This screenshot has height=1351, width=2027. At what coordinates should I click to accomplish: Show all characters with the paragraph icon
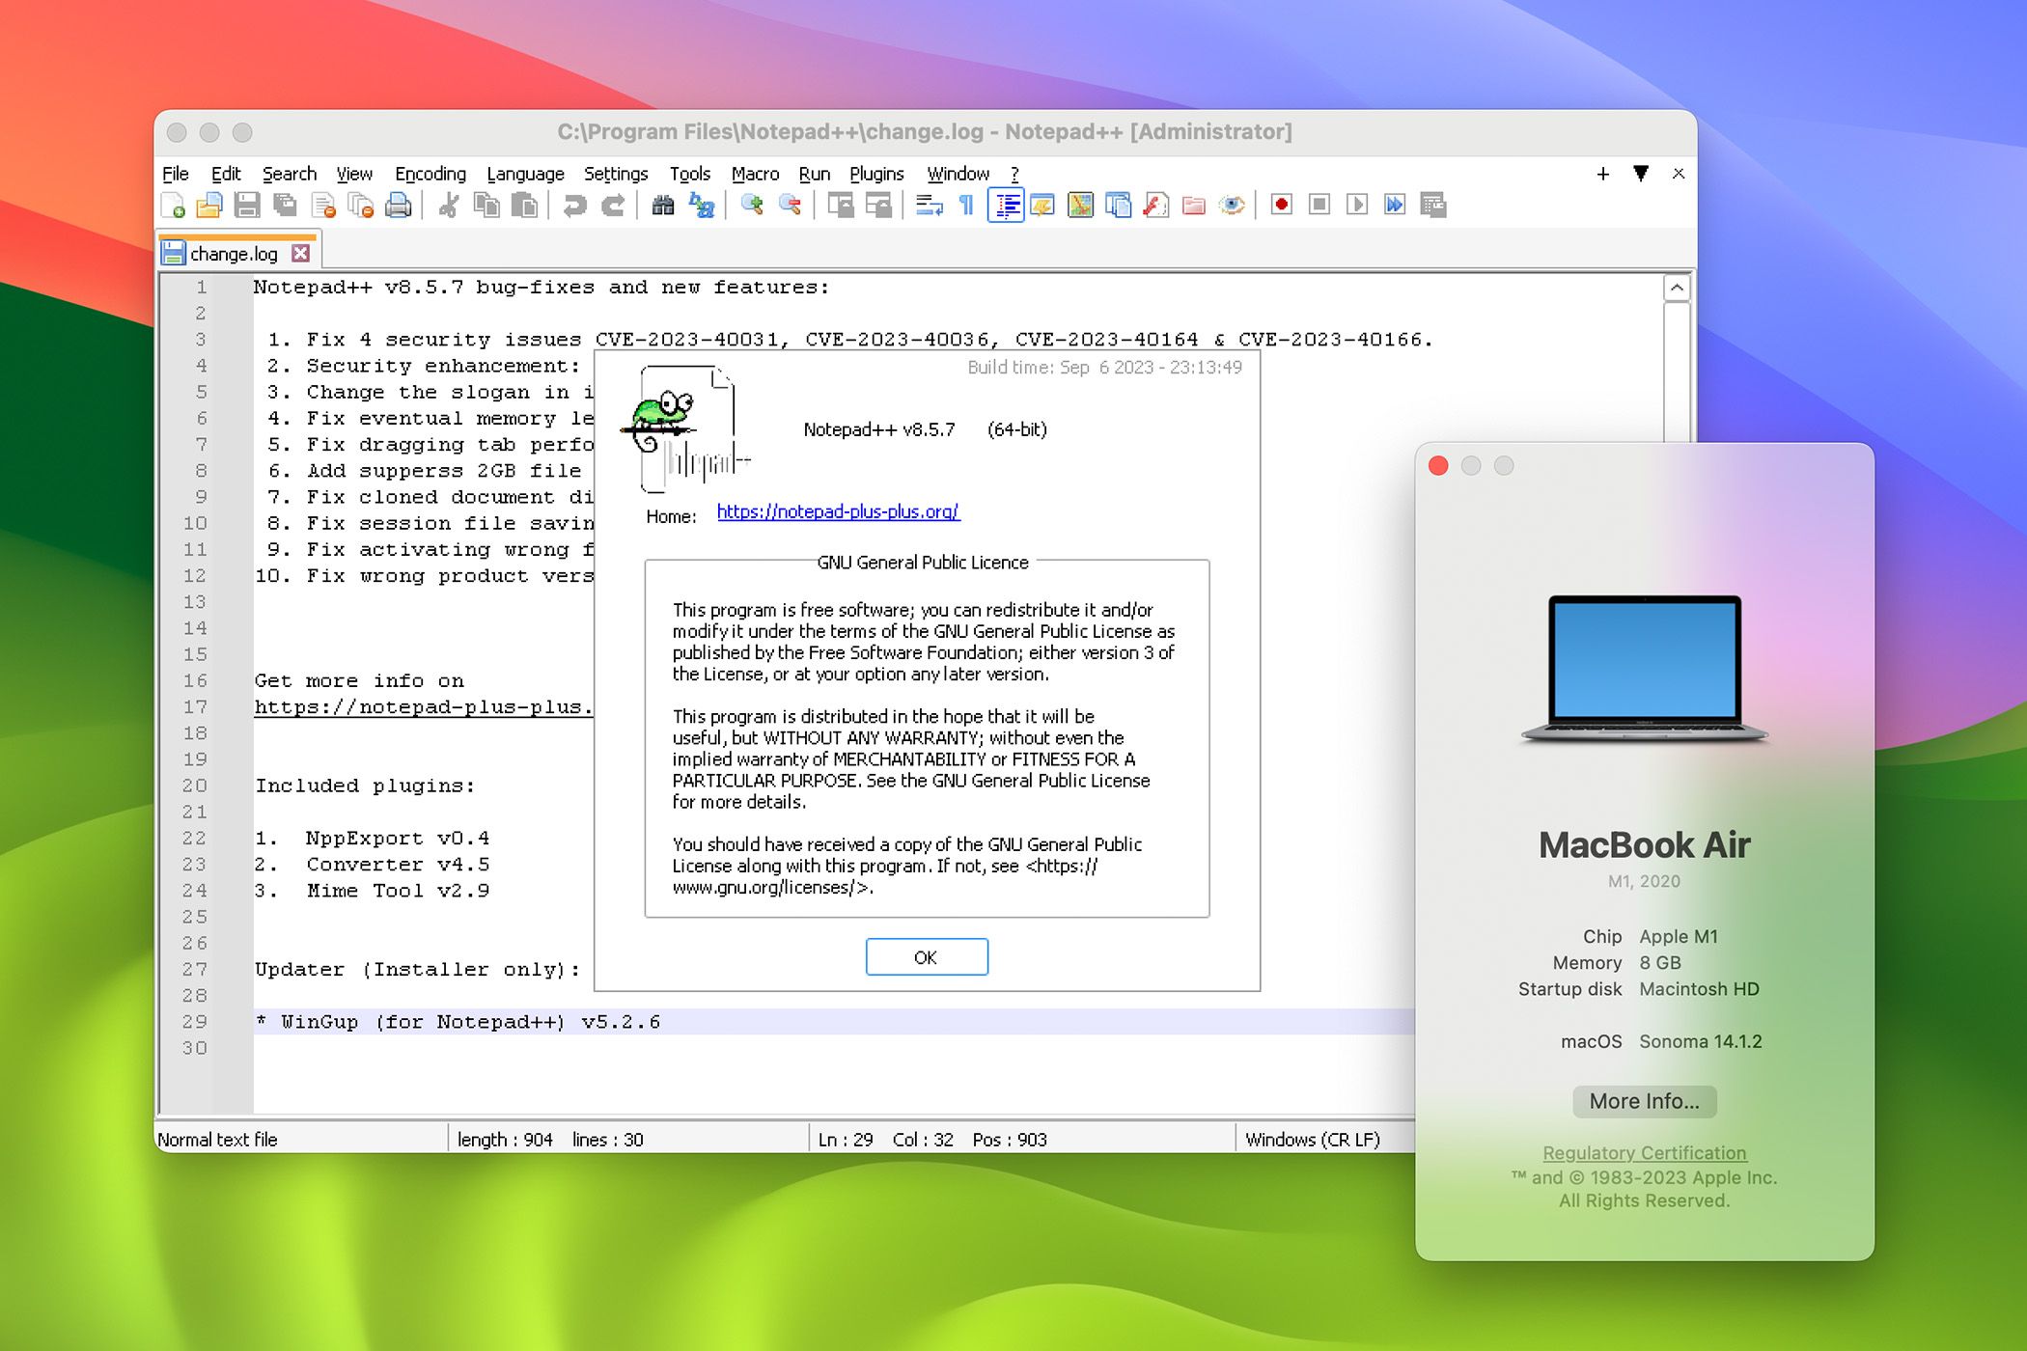(966, 205)
